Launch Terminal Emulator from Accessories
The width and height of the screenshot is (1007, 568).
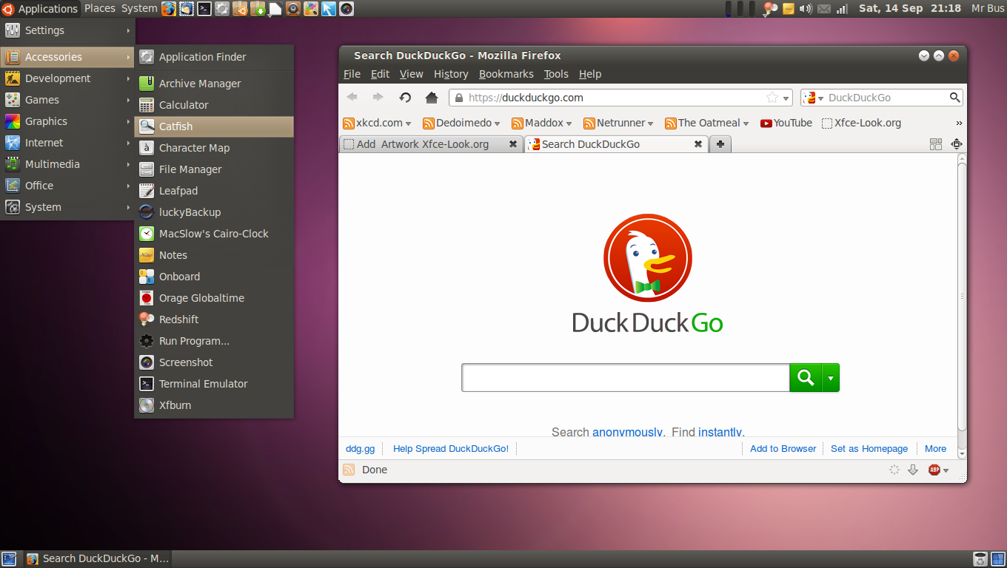(214, 384)
